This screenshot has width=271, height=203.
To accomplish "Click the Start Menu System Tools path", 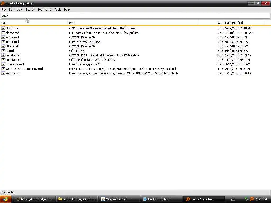I will 123,68.
